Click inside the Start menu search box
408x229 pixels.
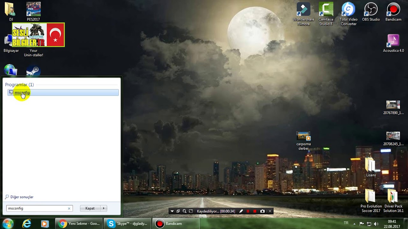[x=37, y=208]
